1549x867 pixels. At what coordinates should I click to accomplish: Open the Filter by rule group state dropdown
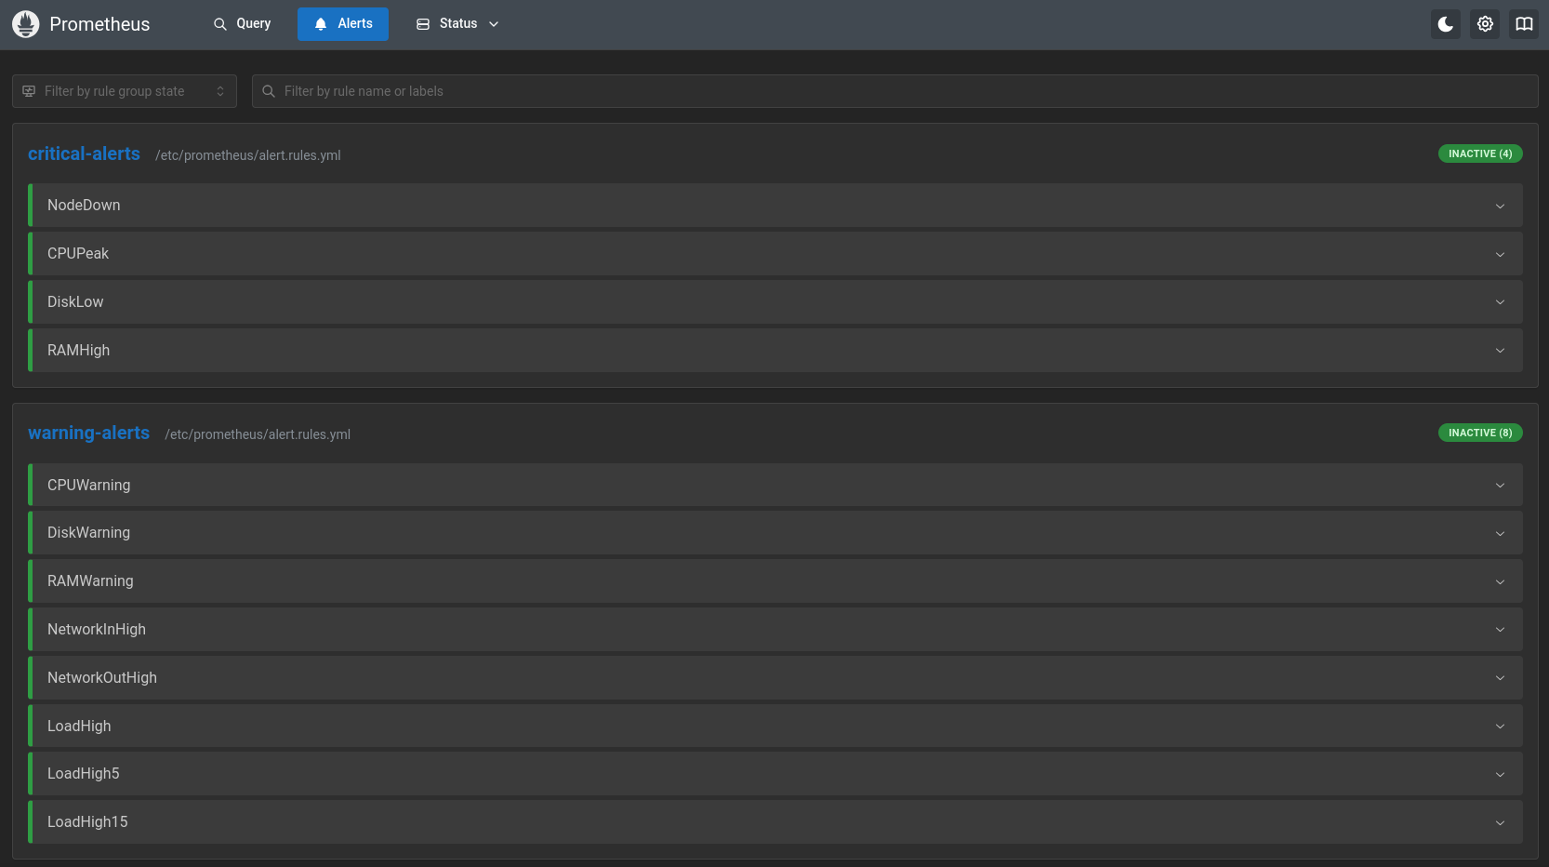tap(125, 91)
